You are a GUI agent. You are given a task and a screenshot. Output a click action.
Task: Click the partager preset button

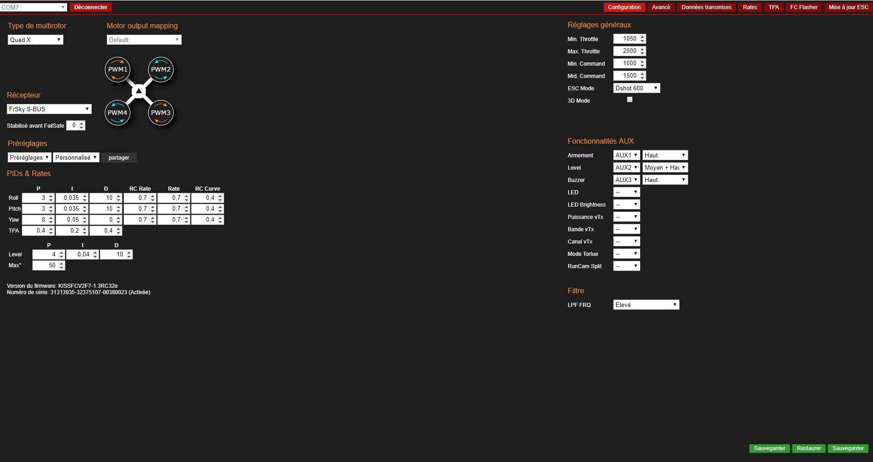click(119, 158)
